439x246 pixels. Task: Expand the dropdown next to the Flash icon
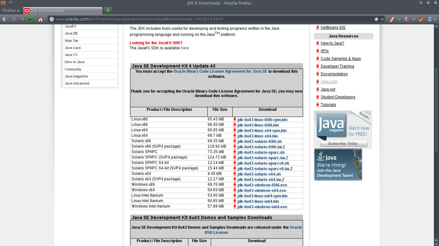pyautogui.click(x=399, y=19)
